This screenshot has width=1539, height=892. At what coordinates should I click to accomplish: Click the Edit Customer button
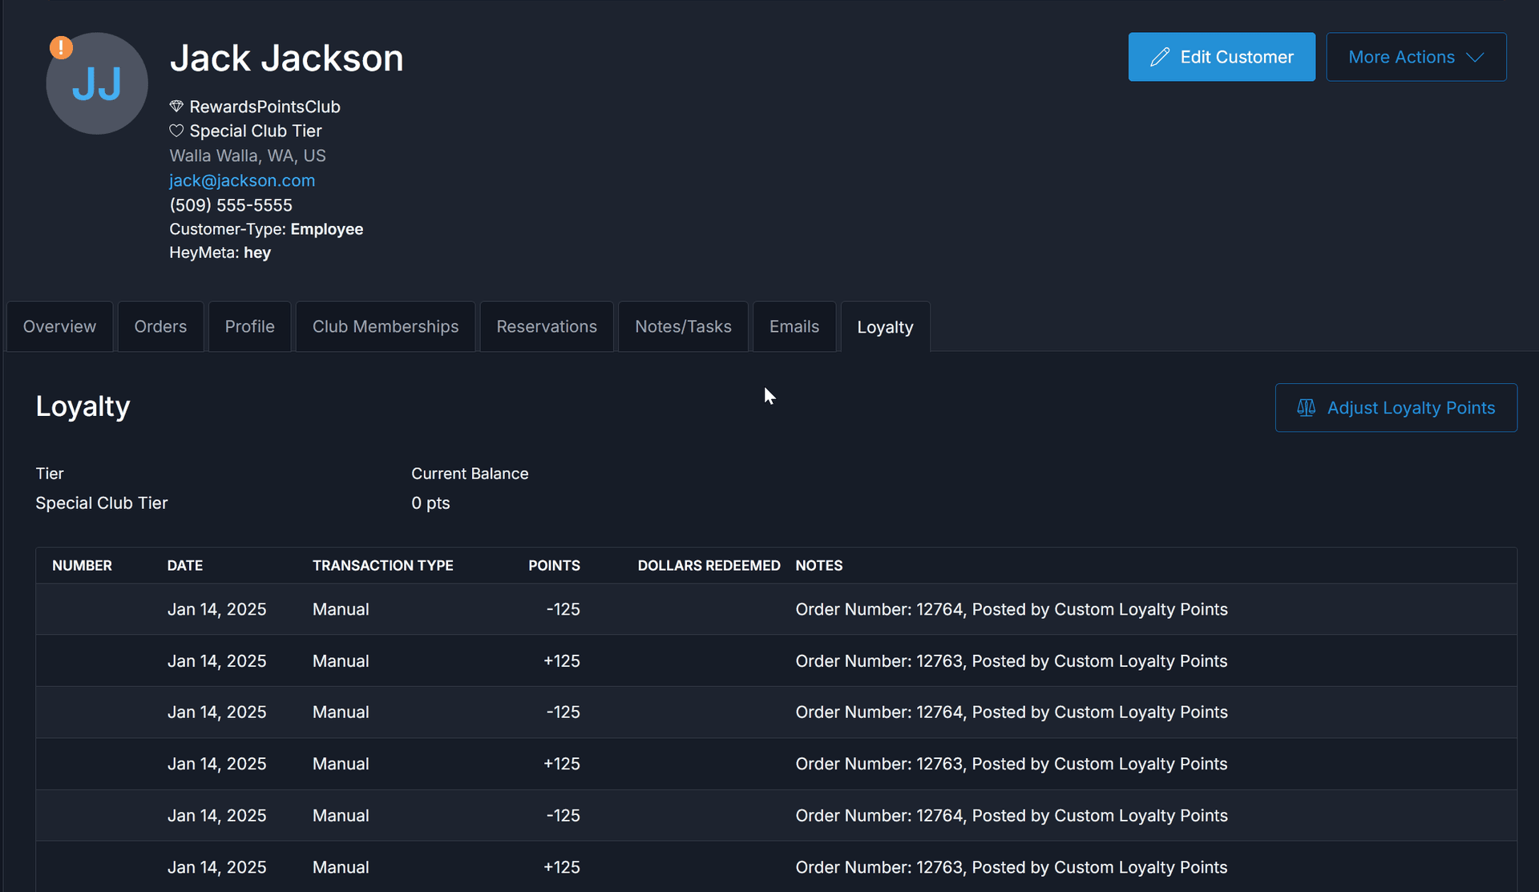(x=1222, y=56)
